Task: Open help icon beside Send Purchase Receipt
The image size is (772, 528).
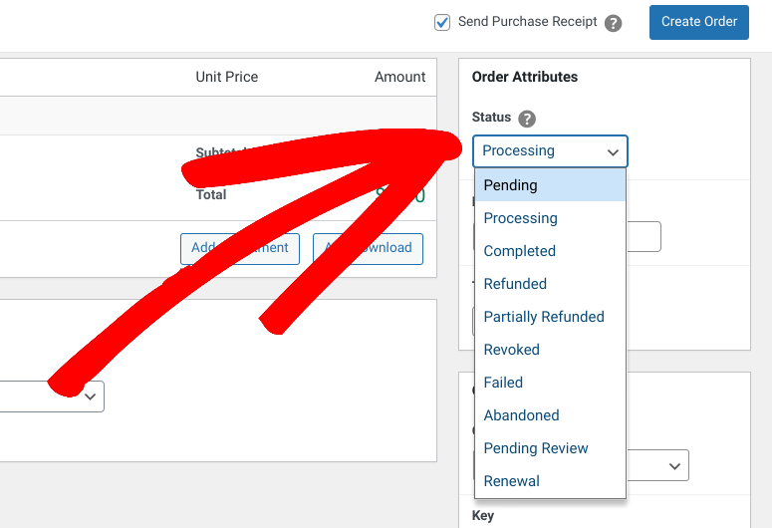Action: [613, 23]
